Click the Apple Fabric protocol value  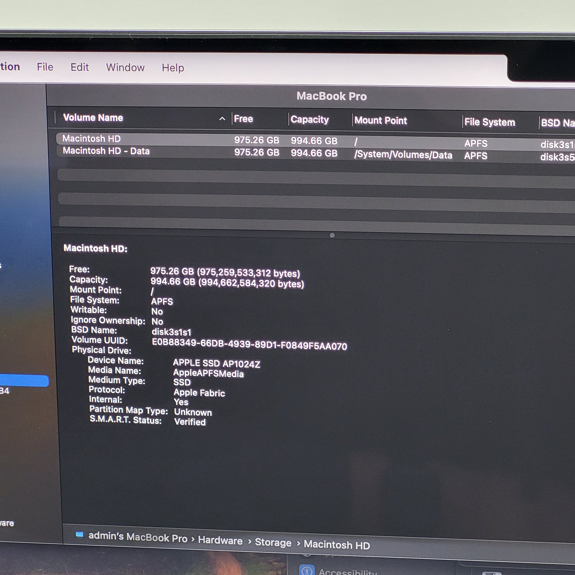click(199, 393)
